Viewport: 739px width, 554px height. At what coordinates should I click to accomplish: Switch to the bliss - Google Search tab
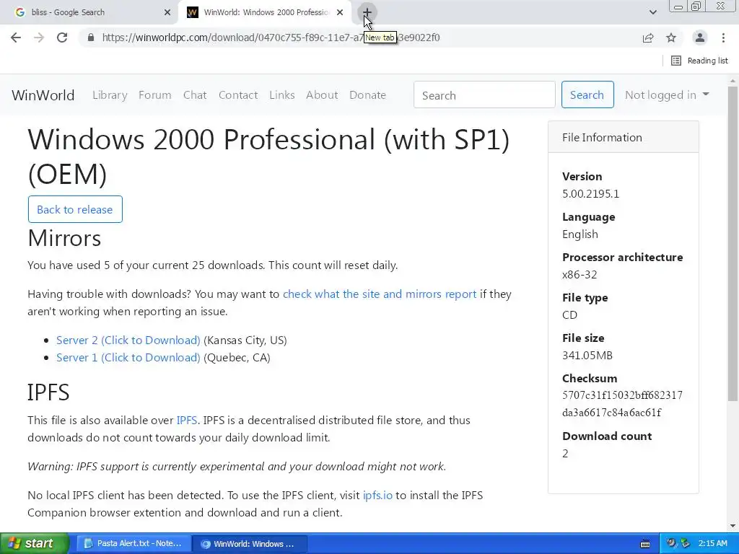pos(89,12)
